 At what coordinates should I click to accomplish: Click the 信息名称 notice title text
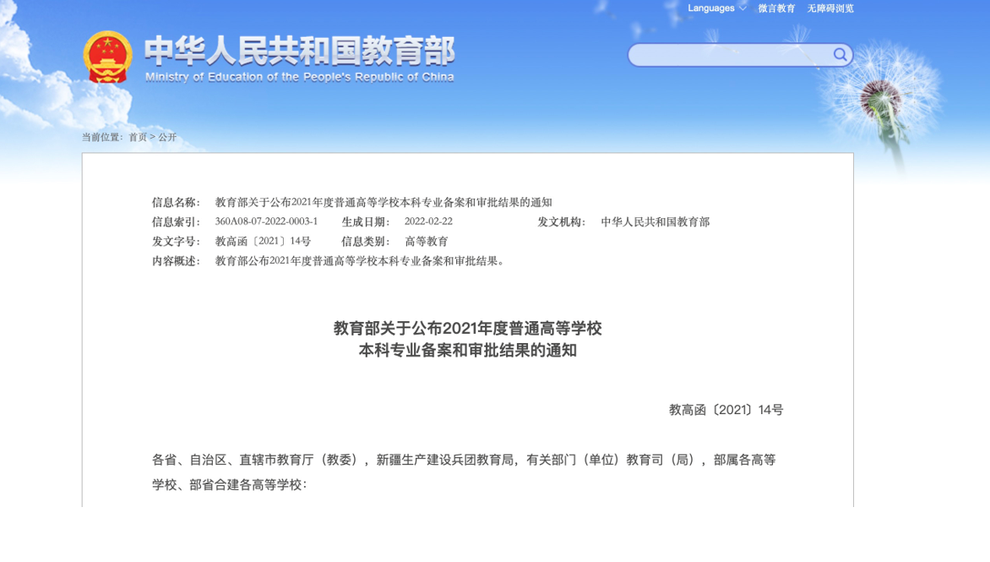pos(383,202)
